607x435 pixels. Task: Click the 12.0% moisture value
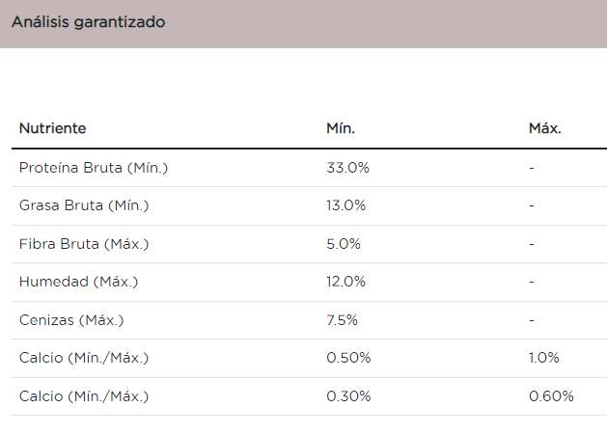[x=346, y=282]
